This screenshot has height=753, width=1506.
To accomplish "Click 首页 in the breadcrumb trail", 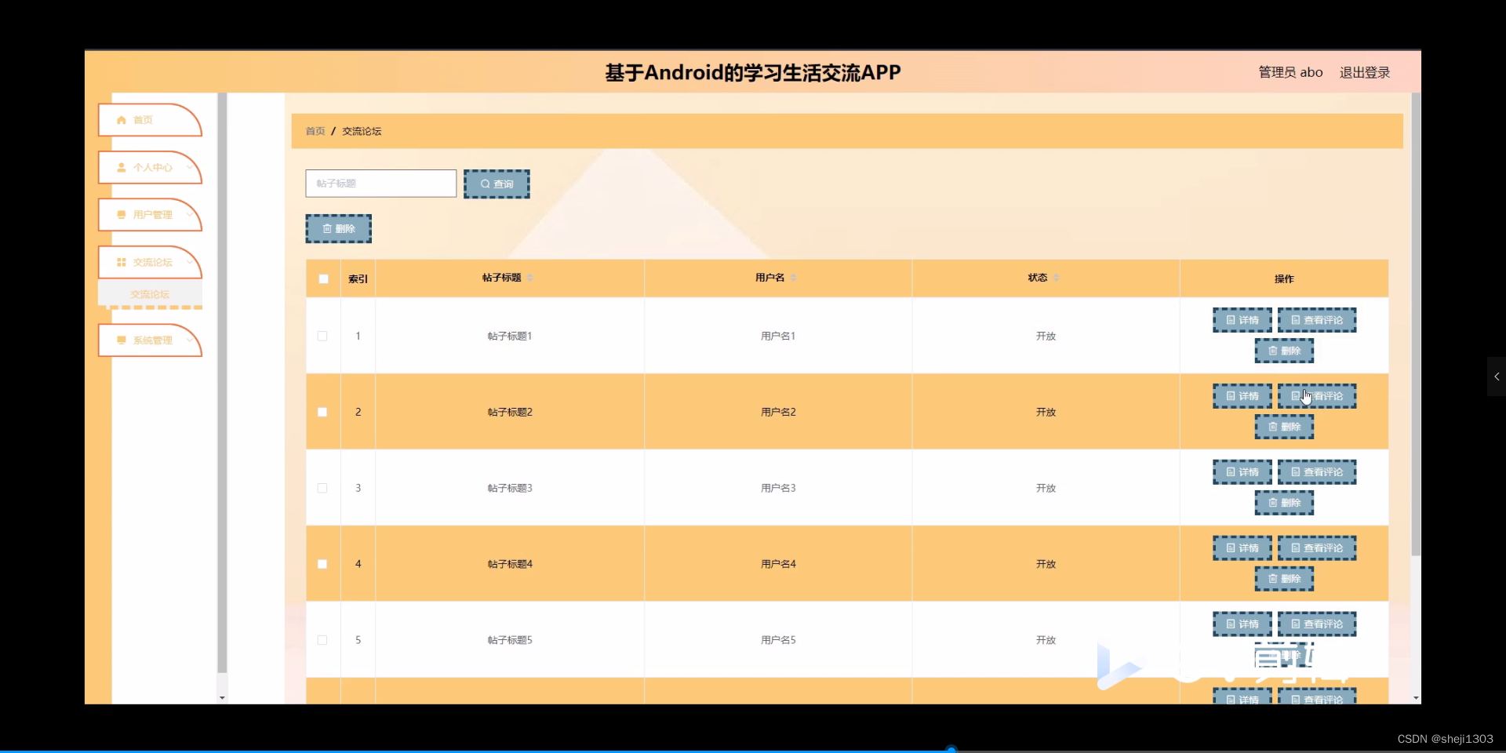I will (314, 131).
